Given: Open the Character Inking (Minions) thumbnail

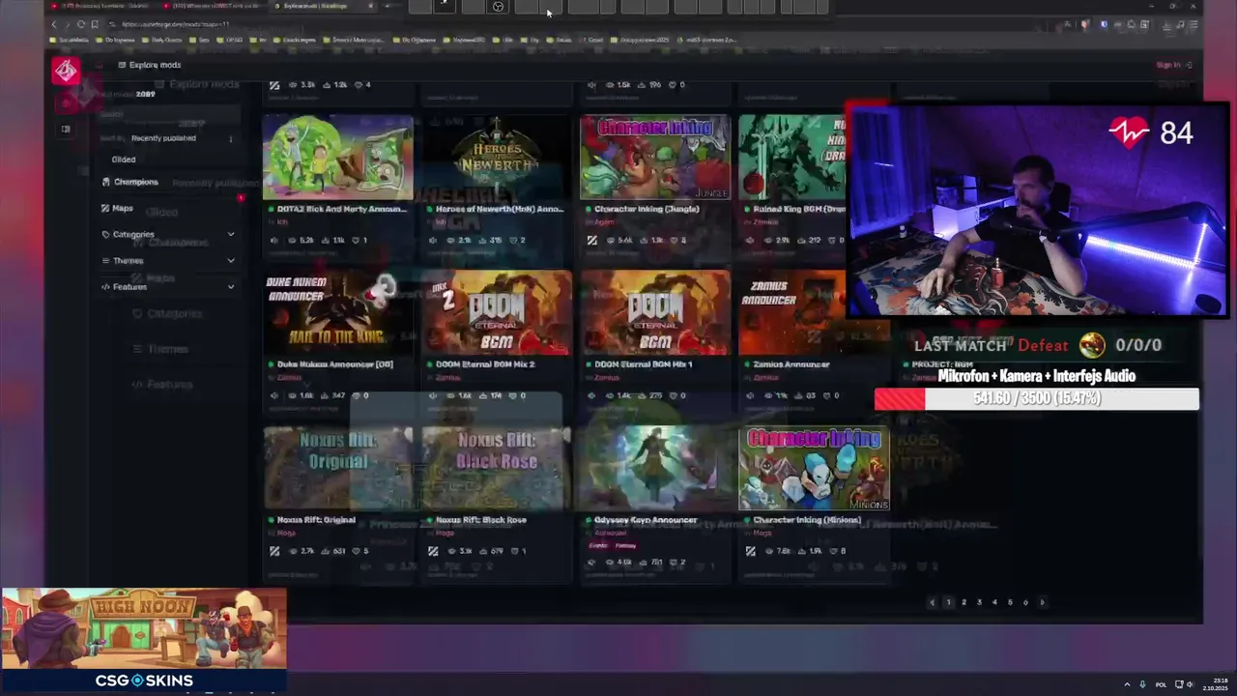Looking at the screenshot, I should pos(814,469).
